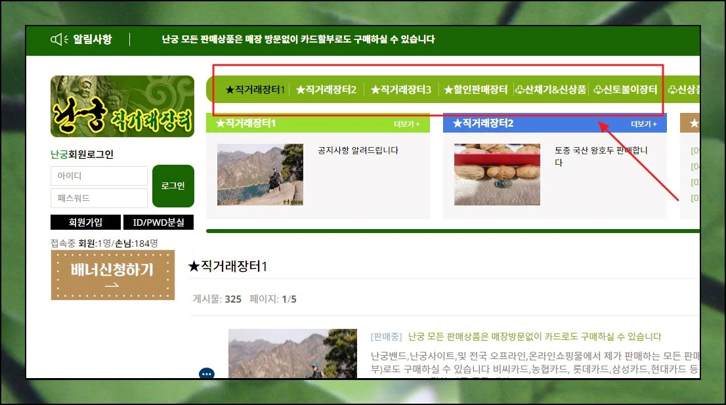This screenshot has width=726, height=405.
Task: Open the 토종 국산 왕호두 판매합니다 link
Action: pos(601,156)
